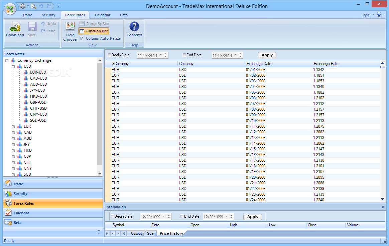Click the next-tab navigation arrow icon

click(118, 233)
